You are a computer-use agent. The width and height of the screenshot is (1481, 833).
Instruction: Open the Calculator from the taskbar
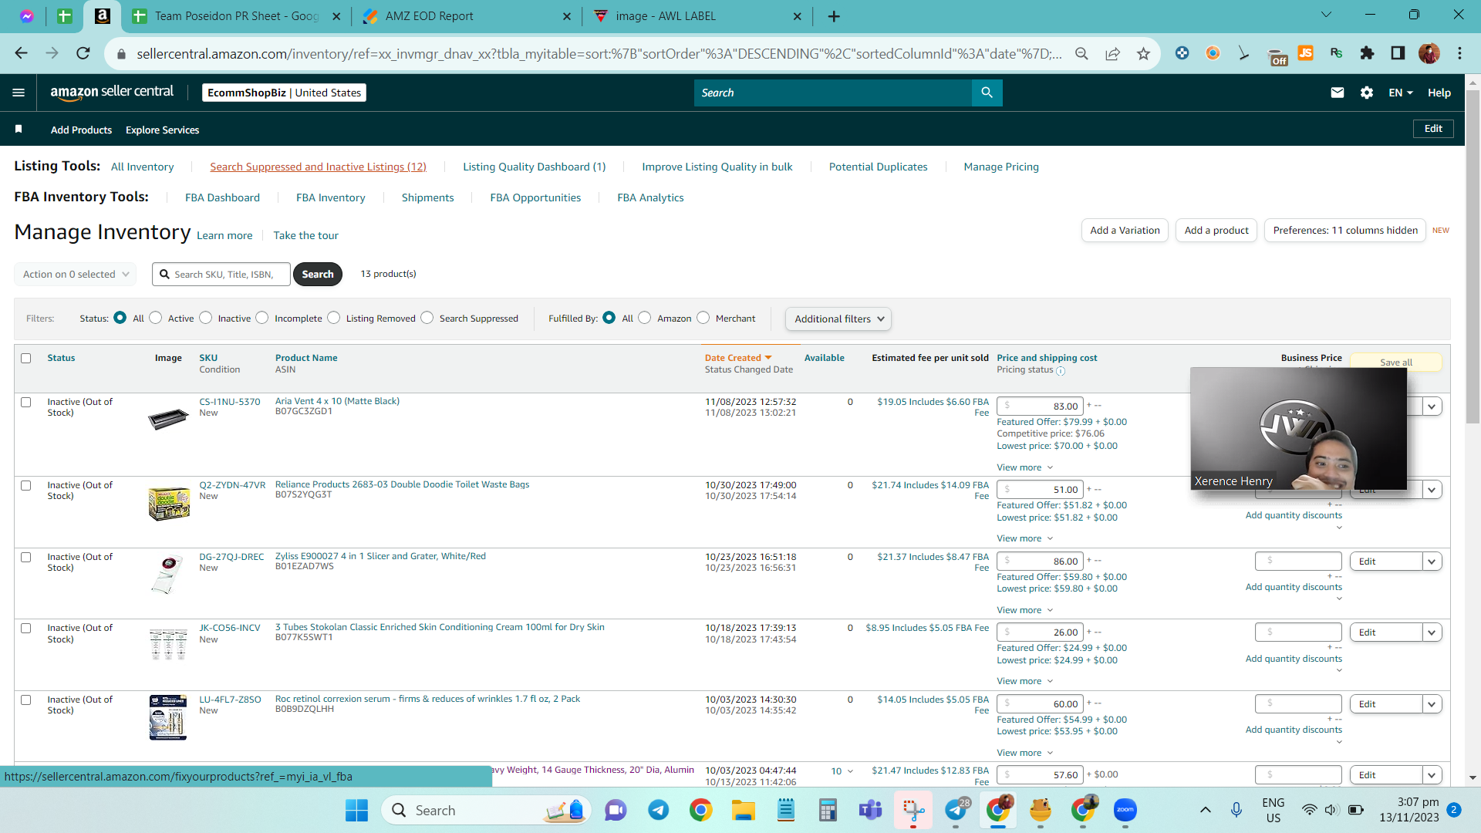click(x=828, y=811)
